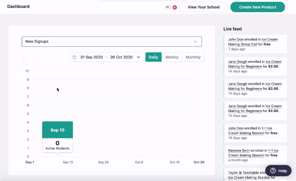
Task: Click the calendar icon in date picker
Action: (75, 57)
